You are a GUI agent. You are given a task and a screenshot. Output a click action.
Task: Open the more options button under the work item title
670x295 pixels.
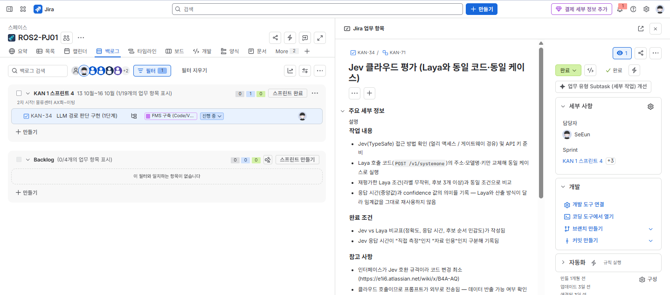tap(355, 93)
